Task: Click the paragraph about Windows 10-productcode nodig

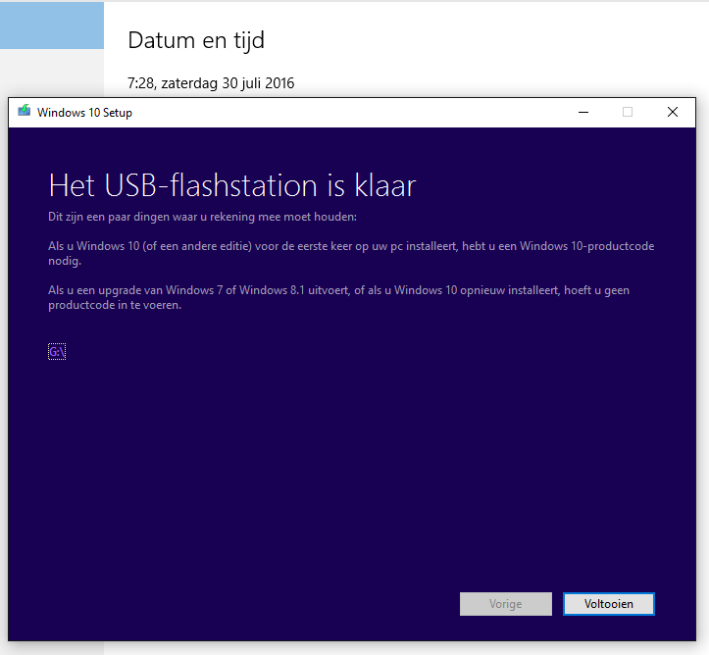Action: (x=351, y=253)
